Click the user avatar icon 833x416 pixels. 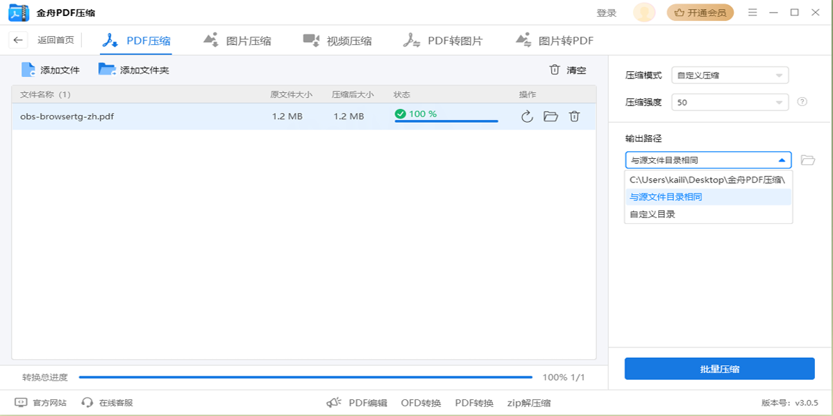tap(644, 12)
